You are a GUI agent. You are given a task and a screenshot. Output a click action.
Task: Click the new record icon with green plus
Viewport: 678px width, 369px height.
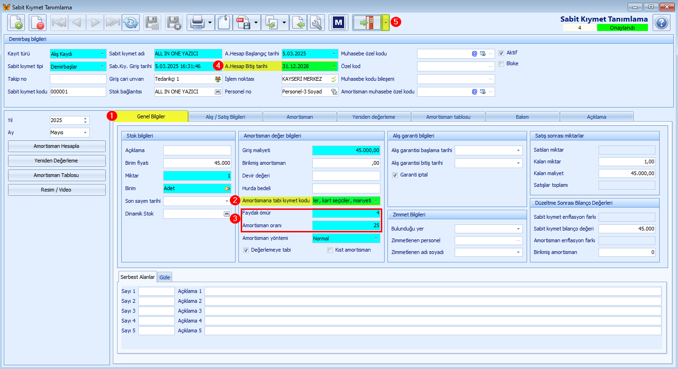[16, 23]
